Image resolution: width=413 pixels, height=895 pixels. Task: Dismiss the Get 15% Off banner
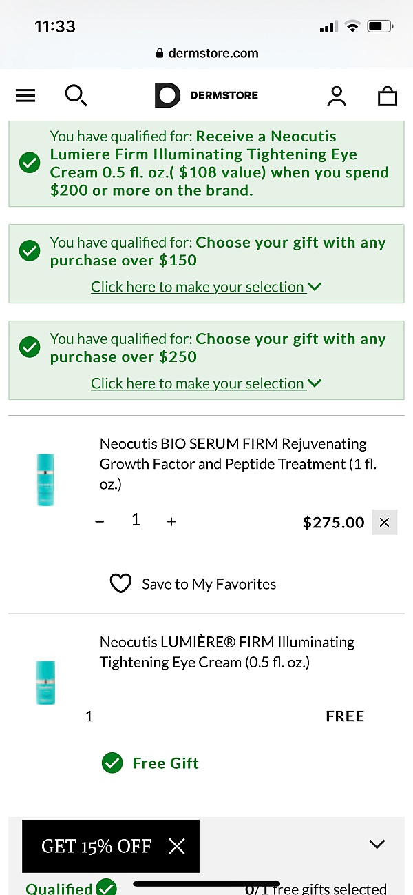pyautogui.click(x=177, y=846)
